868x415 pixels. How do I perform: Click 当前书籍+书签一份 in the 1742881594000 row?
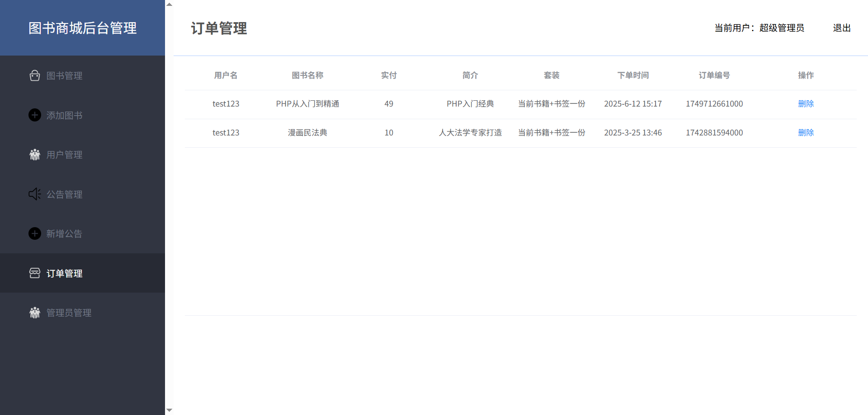(552, 133)
